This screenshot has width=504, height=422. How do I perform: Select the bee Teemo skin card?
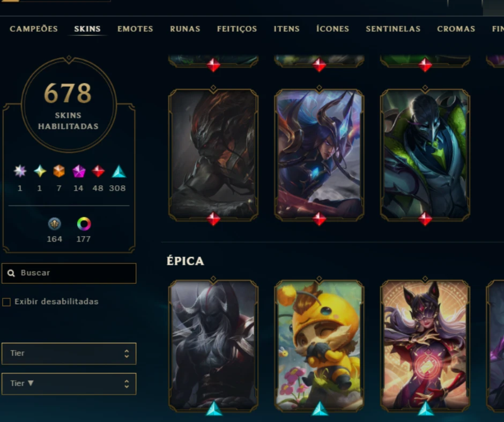click(319, 345)
